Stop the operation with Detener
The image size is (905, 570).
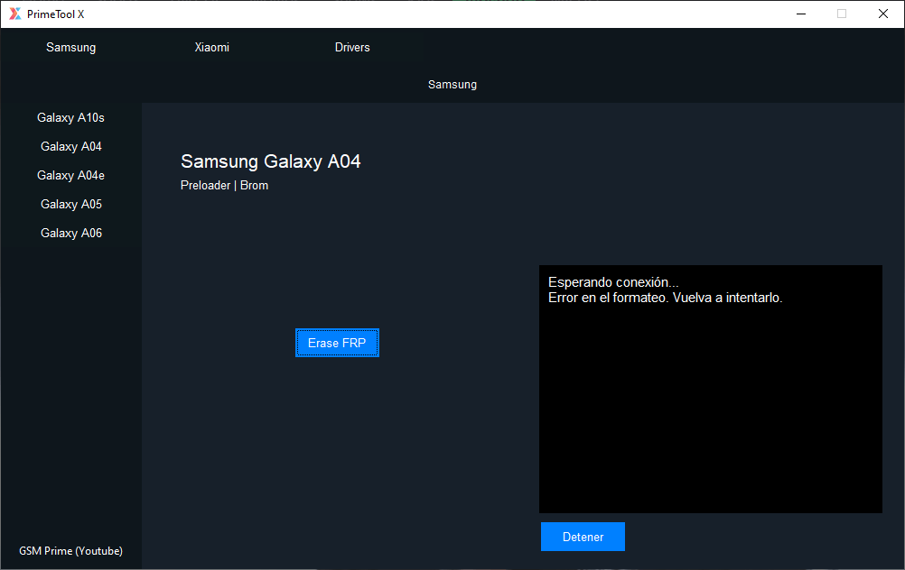click(x=583, y=537)
